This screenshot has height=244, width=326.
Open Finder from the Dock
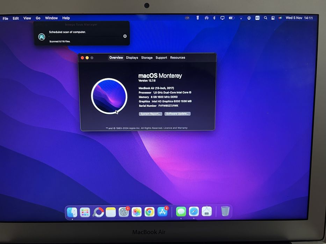[x=72, y=212]
